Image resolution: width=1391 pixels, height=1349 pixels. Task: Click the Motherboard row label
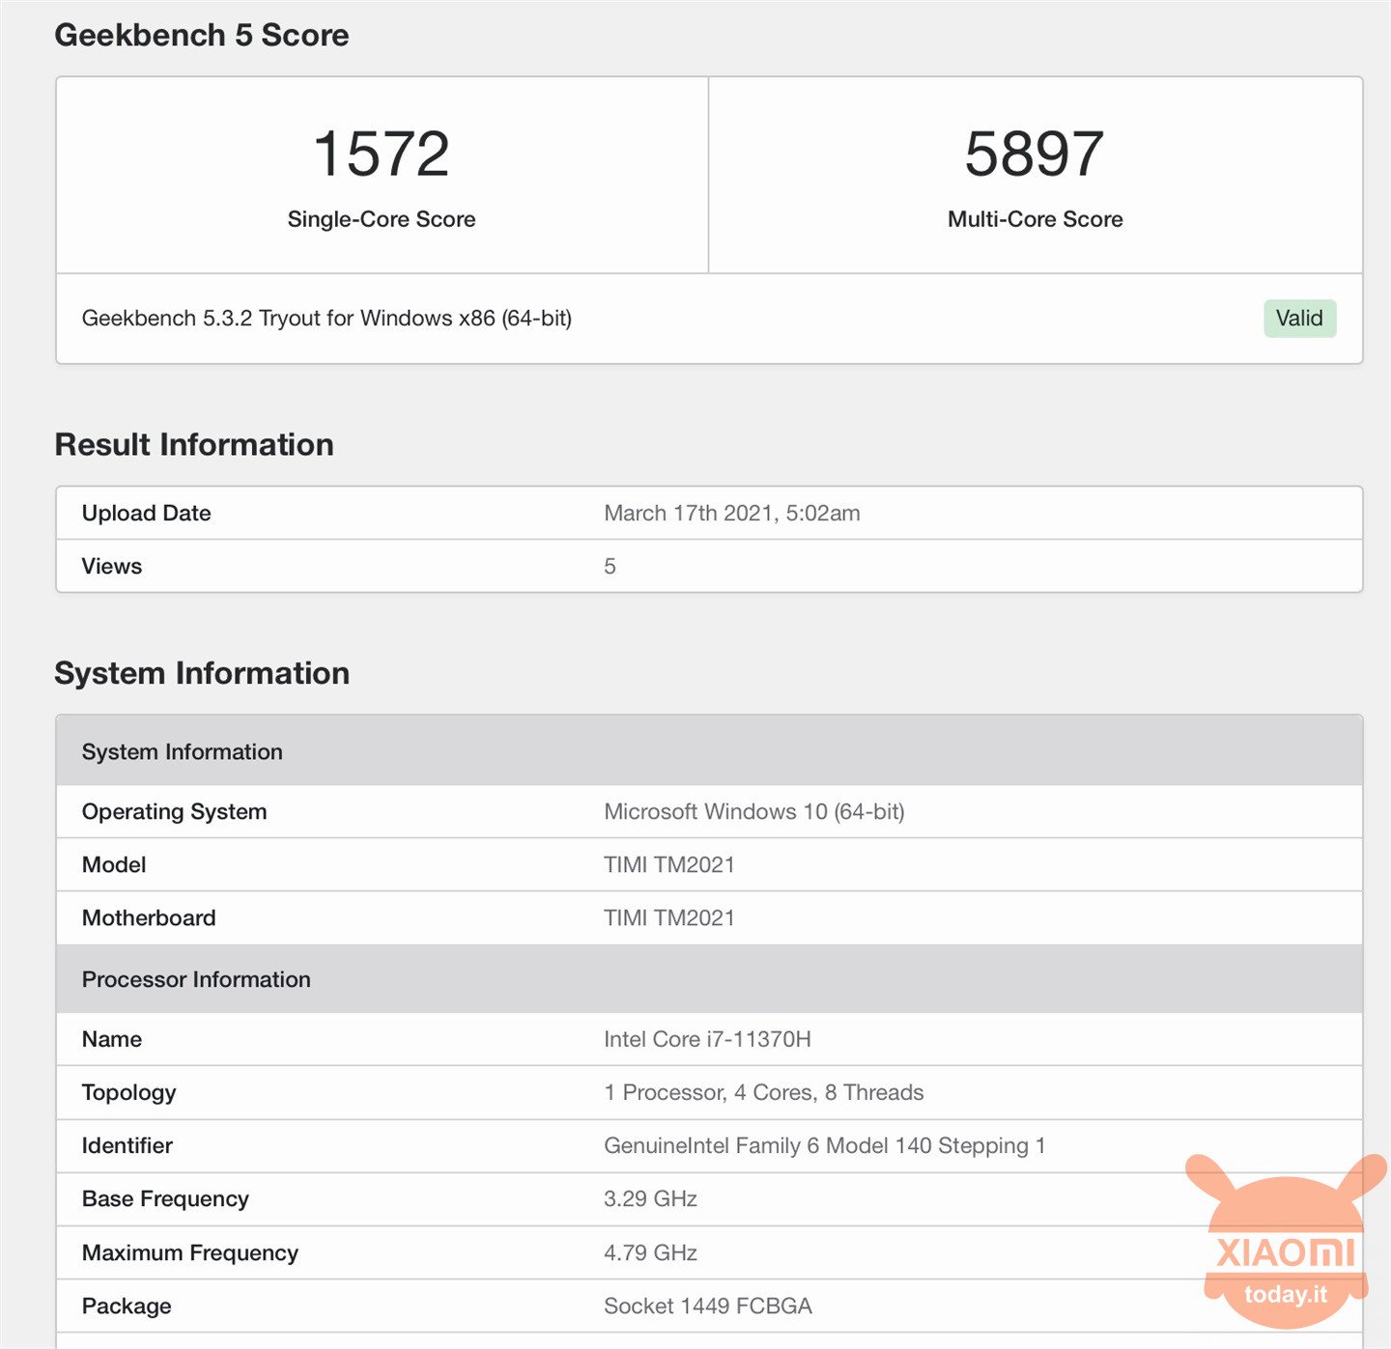[x=149, y=917]
